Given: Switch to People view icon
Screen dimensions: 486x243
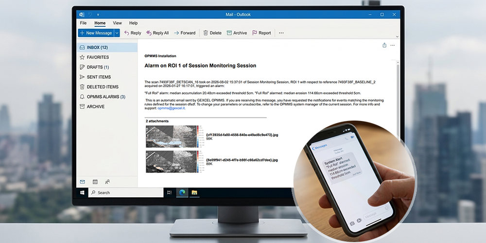Looking at the screenshot, I should tap(107, 182).
